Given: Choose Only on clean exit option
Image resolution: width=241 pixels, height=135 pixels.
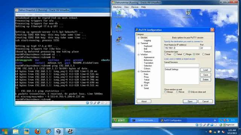Looking at the screenshot, I should [189, 92].
